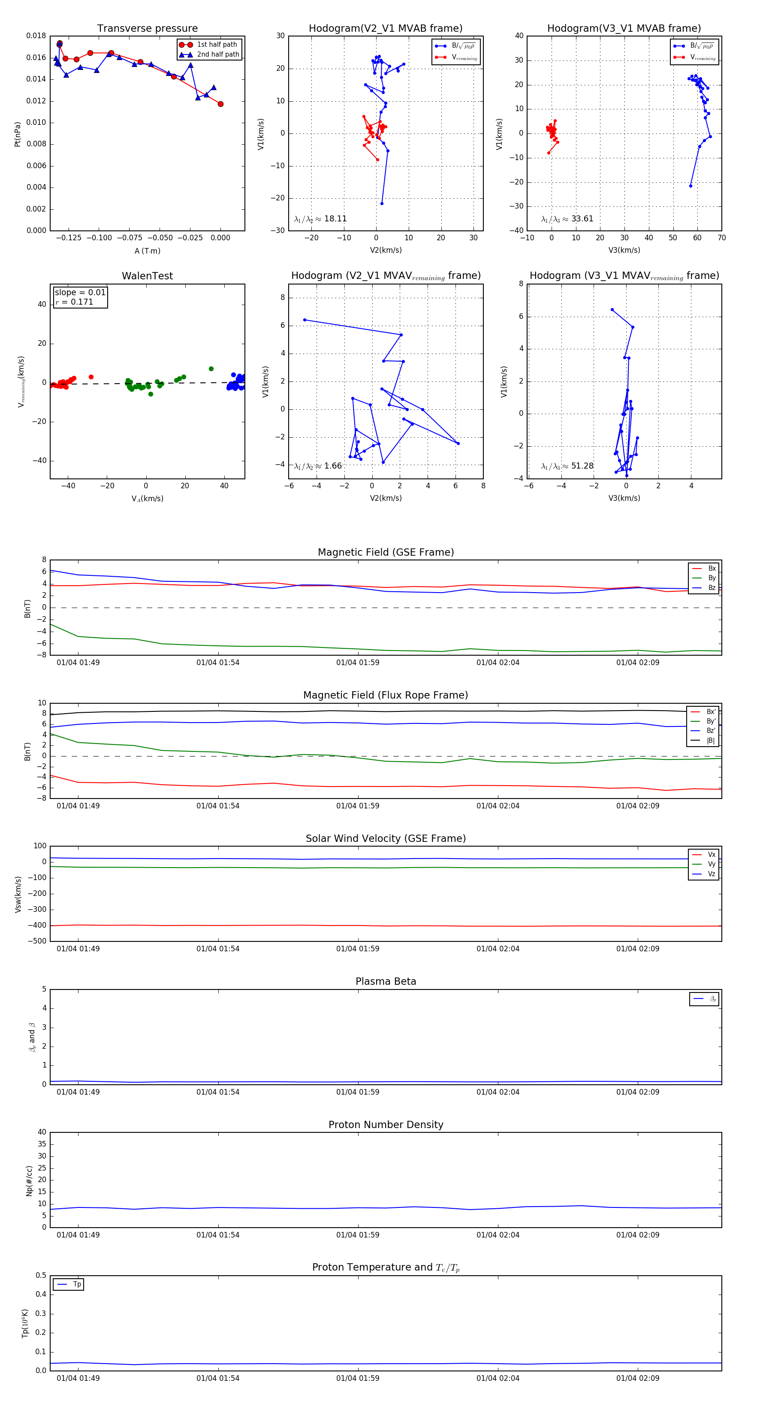This screenshot has height=1416, width=772.
Task: Click the 'Hodogram(V3_V1 MVAB frame)' title
Action: [624, 29]
